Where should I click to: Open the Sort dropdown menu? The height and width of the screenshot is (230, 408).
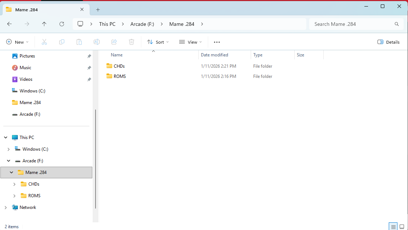(x=158, y=42)
